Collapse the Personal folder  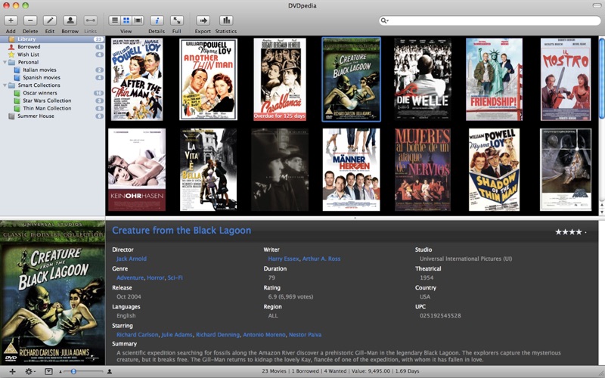coord(5,62)
